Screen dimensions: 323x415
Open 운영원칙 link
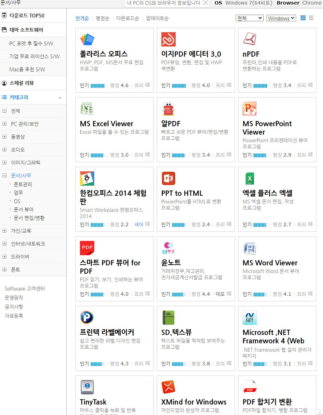pyautogui.click(x=14, y=298)
